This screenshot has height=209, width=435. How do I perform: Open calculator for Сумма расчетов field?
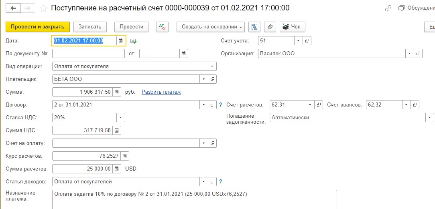pyautogui.click(x=117, y=169)
